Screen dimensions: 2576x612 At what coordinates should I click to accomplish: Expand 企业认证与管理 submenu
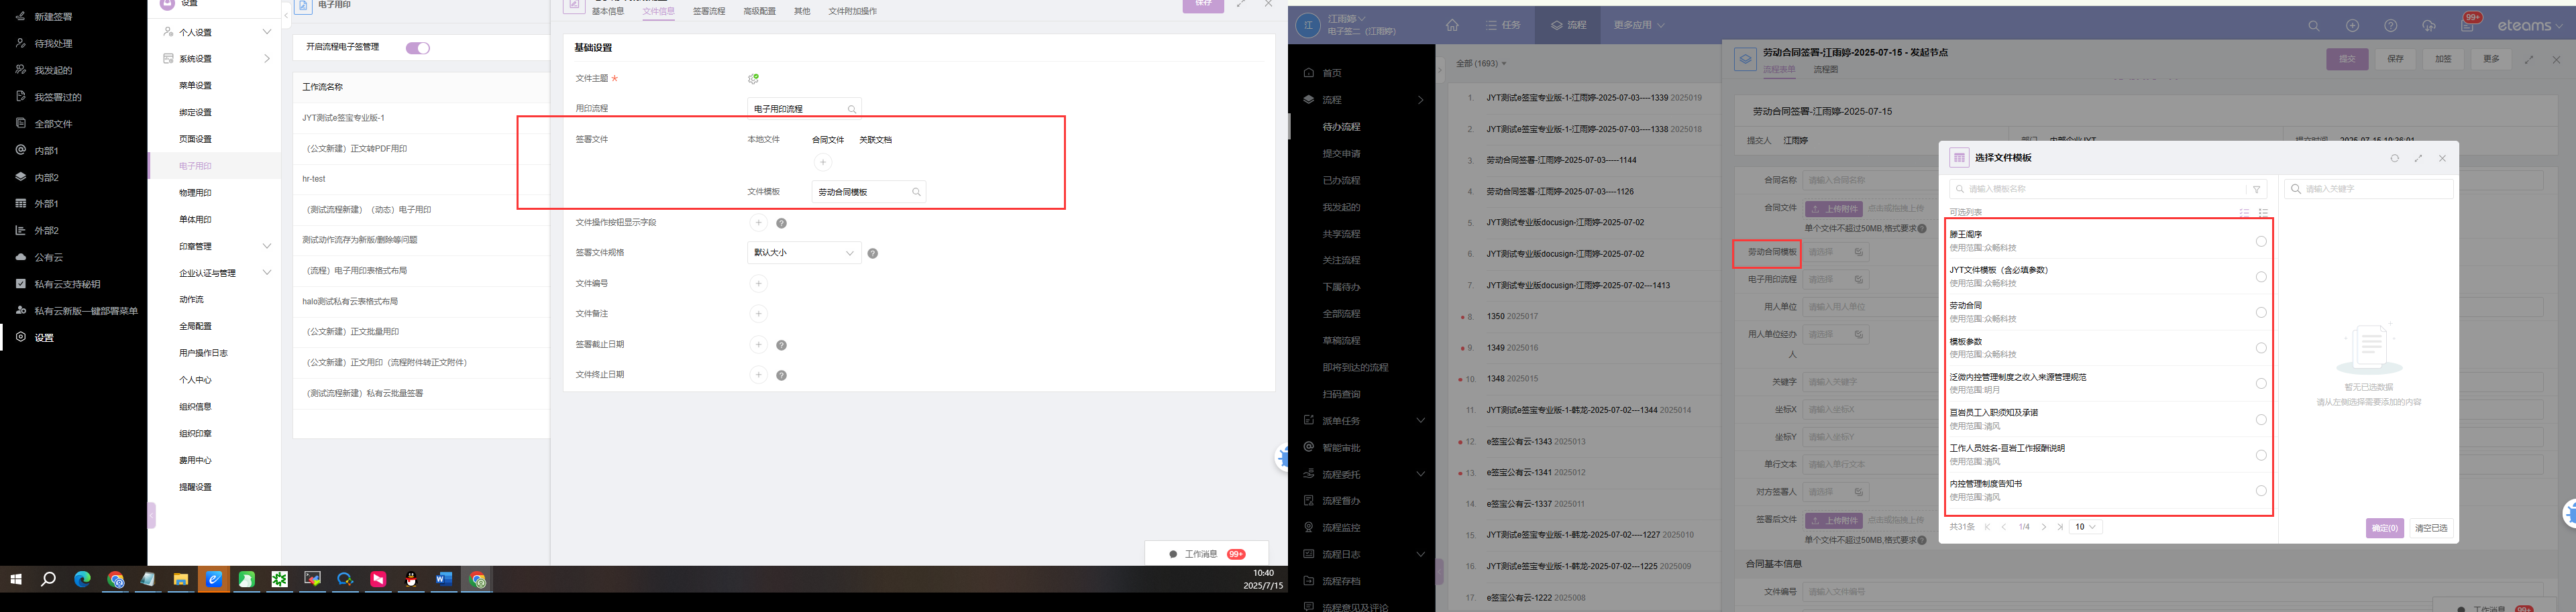click(x=267, y=273)
